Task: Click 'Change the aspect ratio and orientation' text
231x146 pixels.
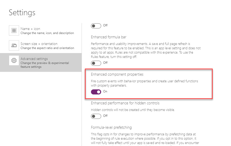Action: point(47,48)
